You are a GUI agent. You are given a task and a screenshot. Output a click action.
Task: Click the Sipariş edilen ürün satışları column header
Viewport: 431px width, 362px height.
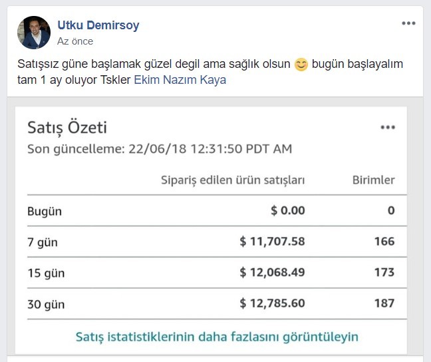(x=233, y=180)
